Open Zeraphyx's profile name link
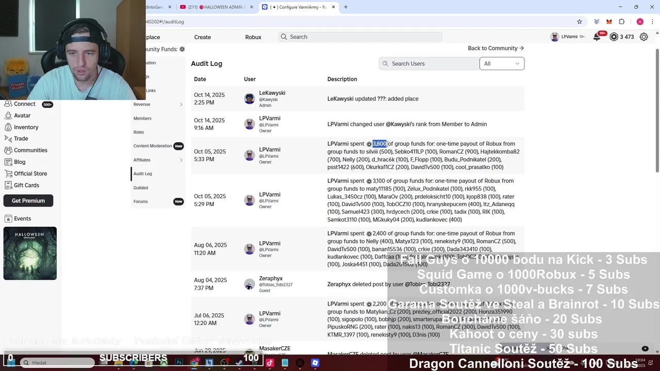This screenshot has width=660, height=371. 271,279
